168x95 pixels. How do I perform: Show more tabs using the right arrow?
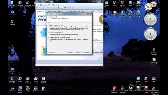click(102, 11)
